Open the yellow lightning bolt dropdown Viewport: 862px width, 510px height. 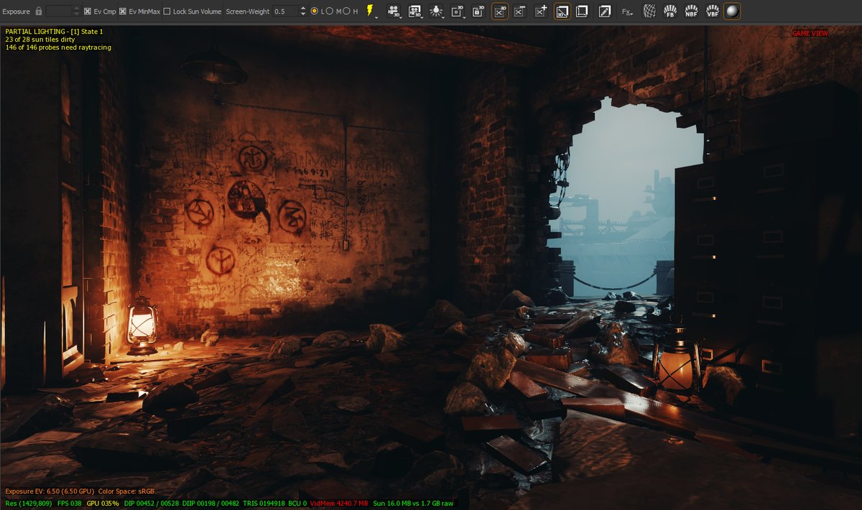pos(371,11)
